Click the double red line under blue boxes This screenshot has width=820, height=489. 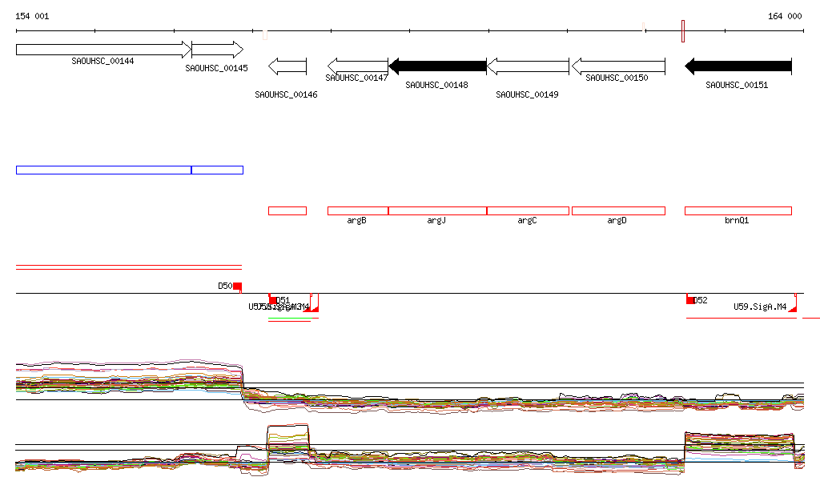pyautogui.click(x=129, y=267)
